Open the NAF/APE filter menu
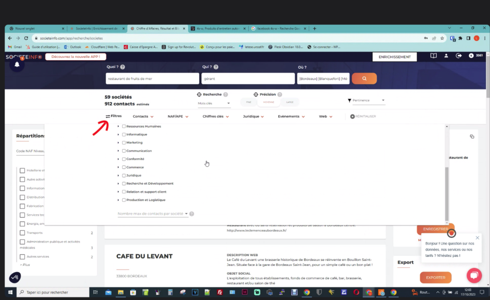 pos(178,116)
